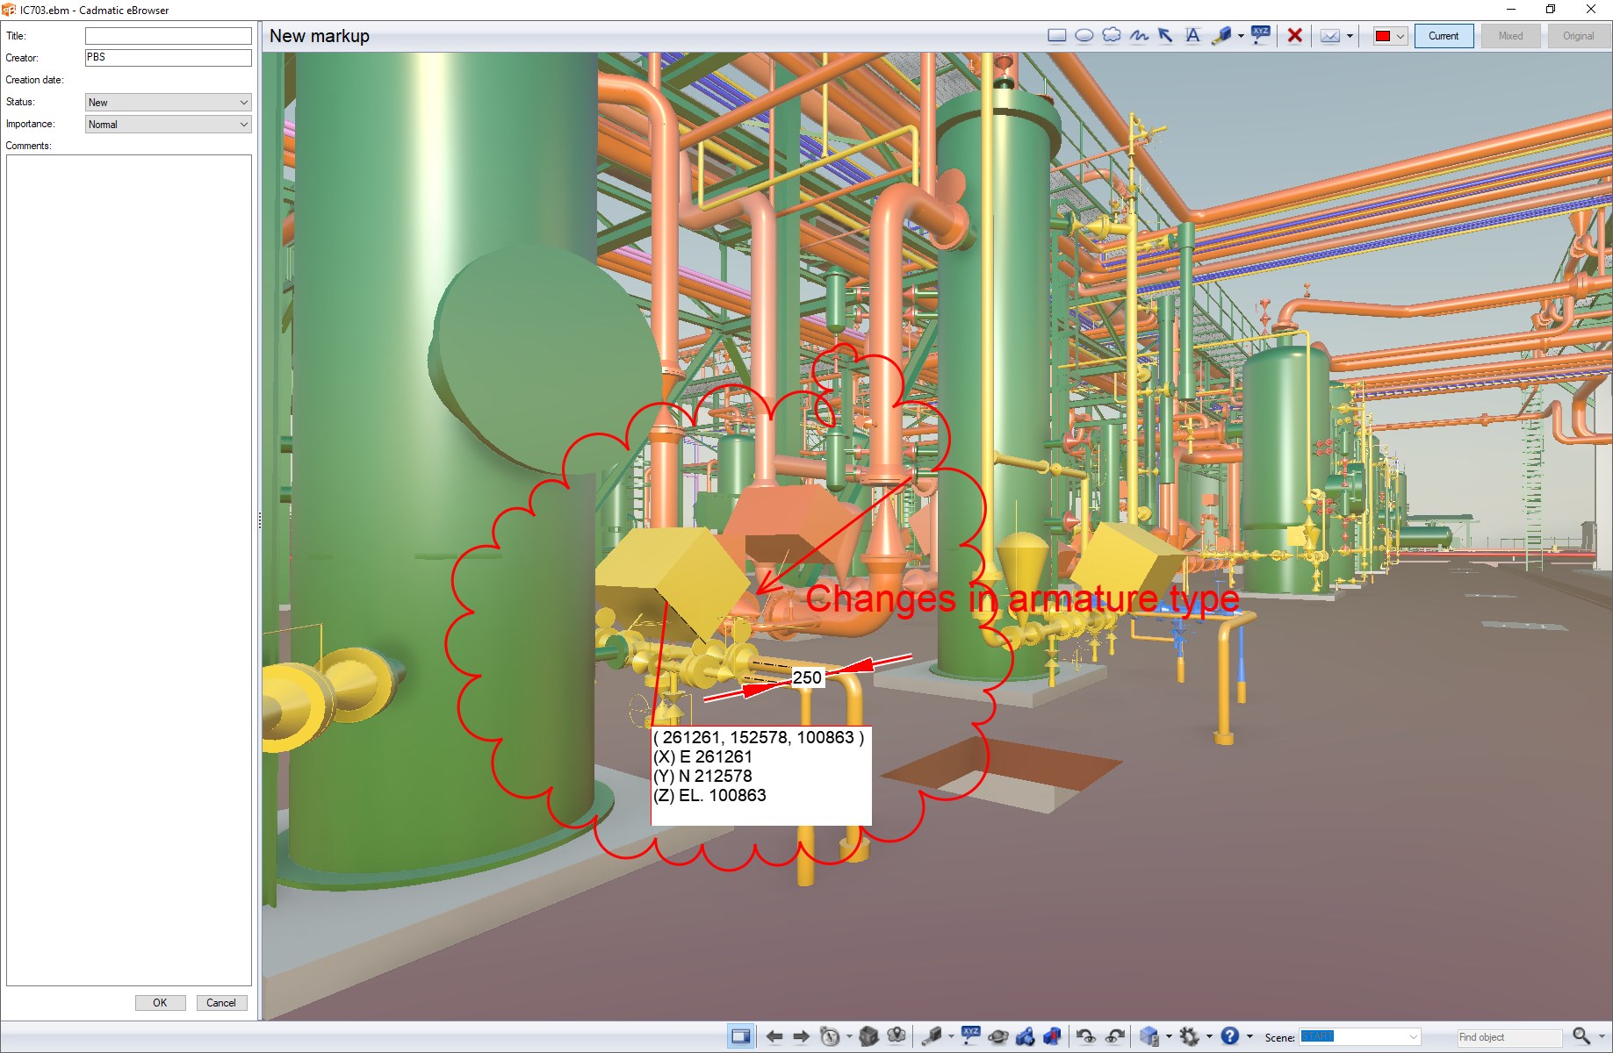Click OK to save the markup

[160, 1003]
